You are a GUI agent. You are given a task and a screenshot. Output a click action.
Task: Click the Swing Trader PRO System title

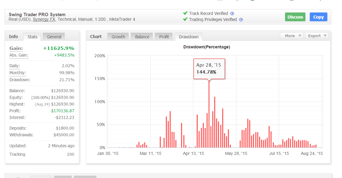(37, 15)
